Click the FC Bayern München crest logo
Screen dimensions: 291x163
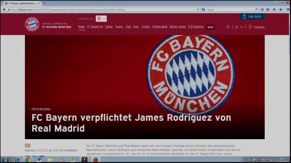click(32, 24)
